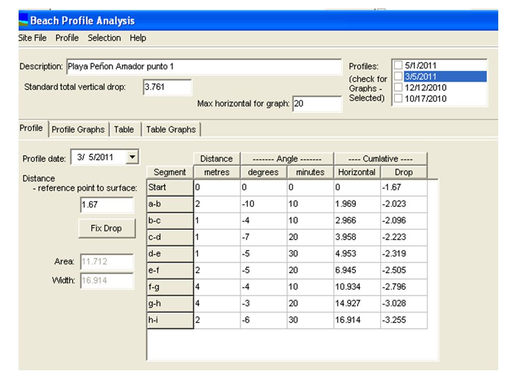Select the g-h segment row header
The image size is (511, 383).
tap(170, 304)
